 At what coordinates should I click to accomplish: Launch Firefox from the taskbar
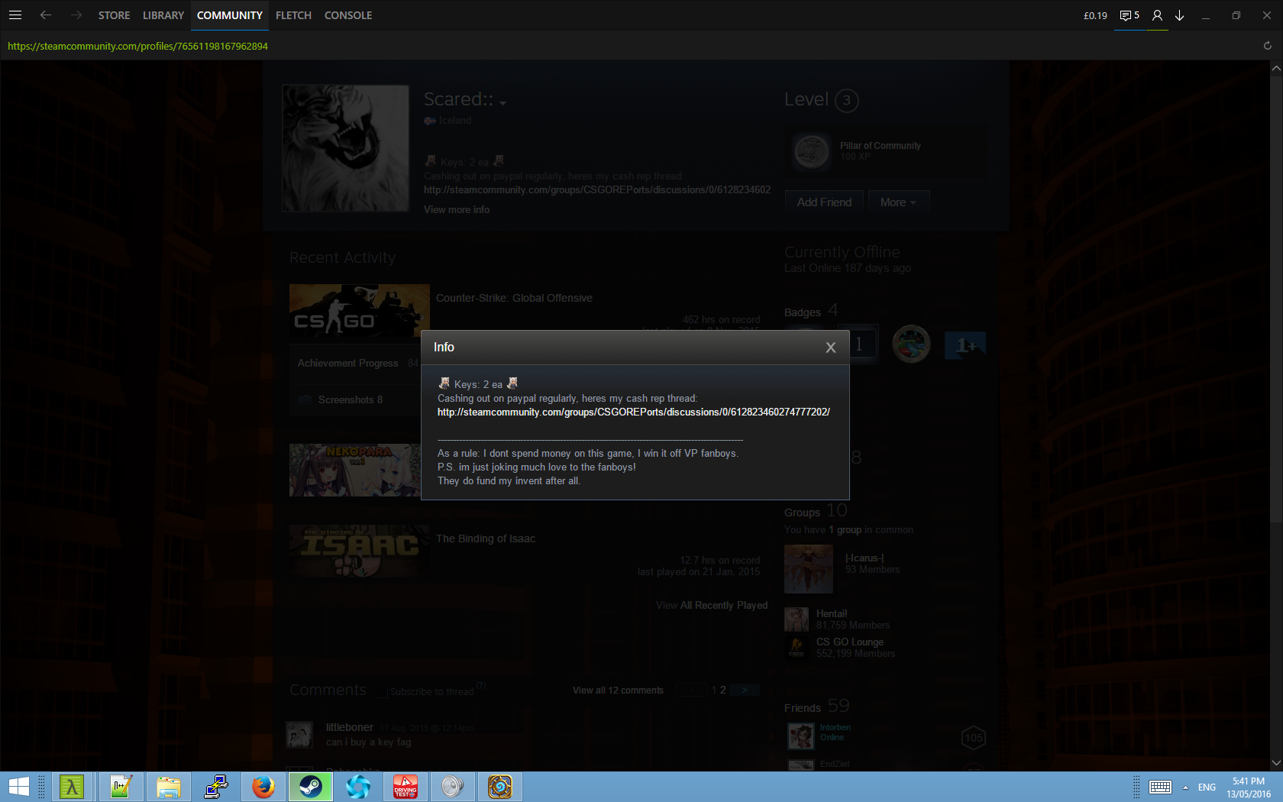263,786
